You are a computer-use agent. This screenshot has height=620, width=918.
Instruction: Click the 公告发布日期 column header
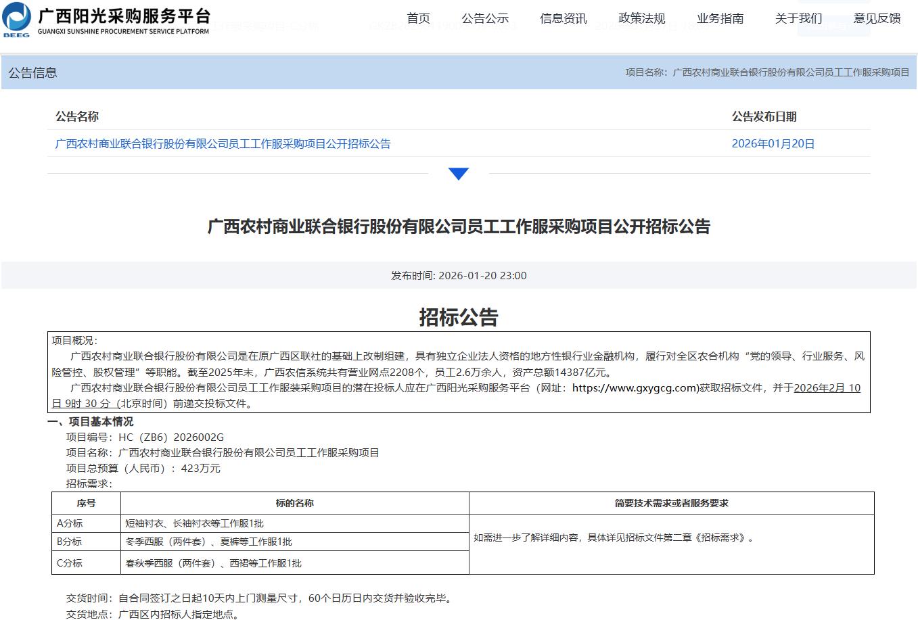764,116
